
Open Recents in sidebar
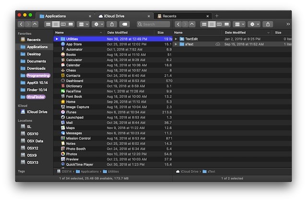pos(34,40)
